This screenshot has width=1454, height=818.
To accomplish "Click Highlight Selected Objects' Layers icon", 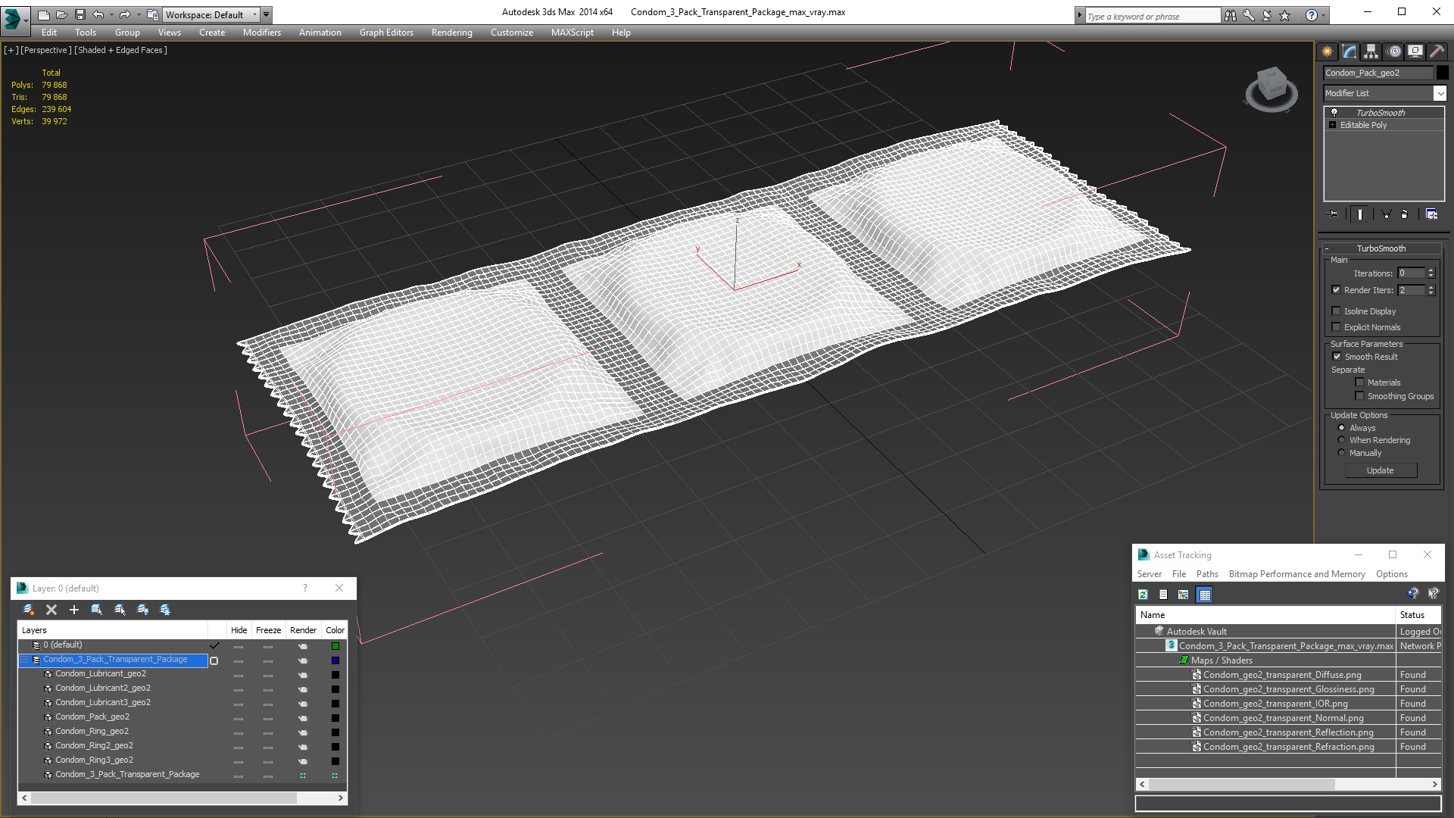I will [x=120, y=610].
